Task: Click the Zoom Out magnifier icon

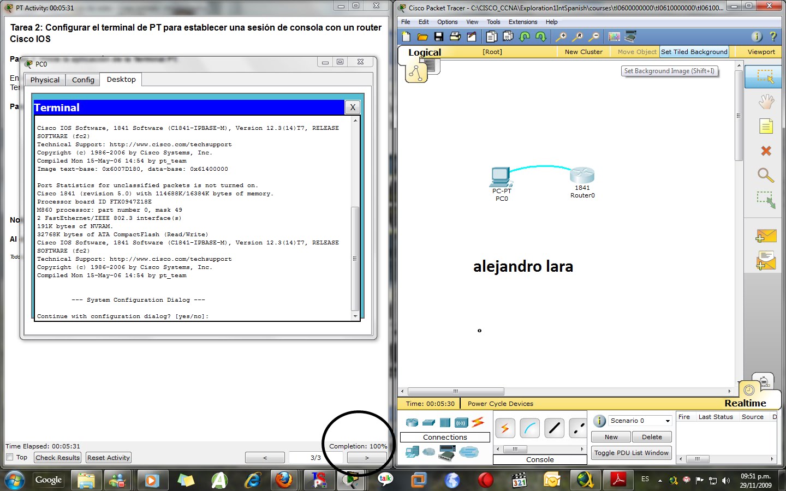Action: [594, 37]
